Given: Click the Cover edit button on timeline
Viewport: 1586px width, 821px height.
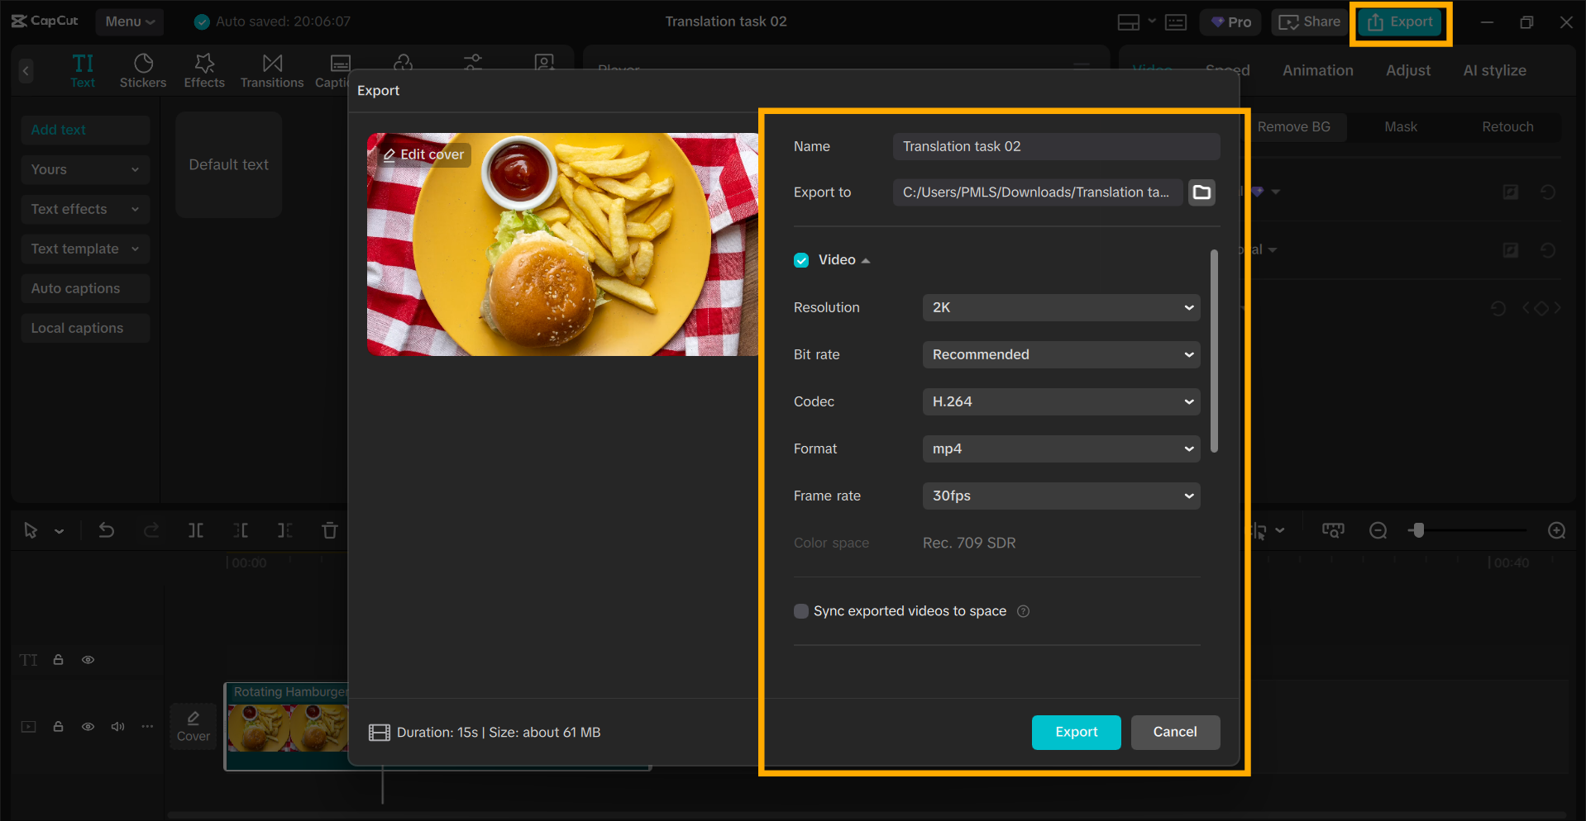Looking at the screenshot, I should [x=193, y=727].
